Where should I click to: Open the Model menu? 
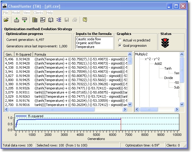coord(16,13)
